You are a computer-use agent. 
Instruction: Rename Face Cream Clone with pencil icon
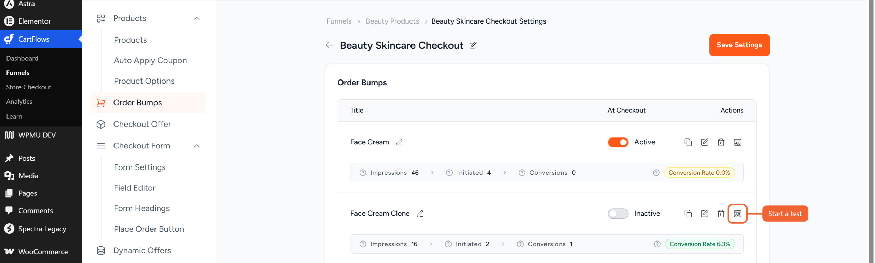(x=420, y=214)
